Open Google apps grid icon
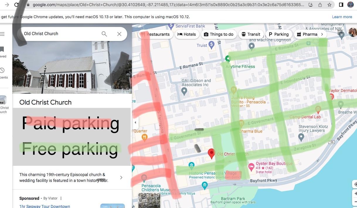Viewport: 357px width, 208px height. tap(340, 32)
